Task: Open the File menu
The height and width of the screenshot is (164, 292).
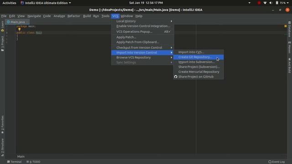Action: [4, 16]
